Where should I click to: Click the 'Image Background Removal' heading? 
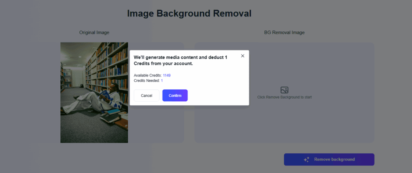189,13
